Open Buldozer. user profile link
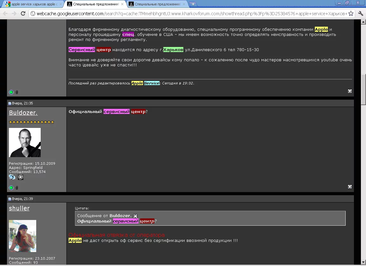 coord(23,113)
